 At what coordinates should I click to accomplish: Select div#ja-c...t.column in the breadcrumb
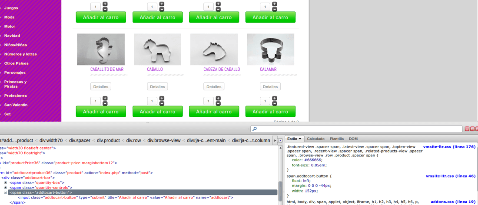pyautogui.click(x=251, y=140)
